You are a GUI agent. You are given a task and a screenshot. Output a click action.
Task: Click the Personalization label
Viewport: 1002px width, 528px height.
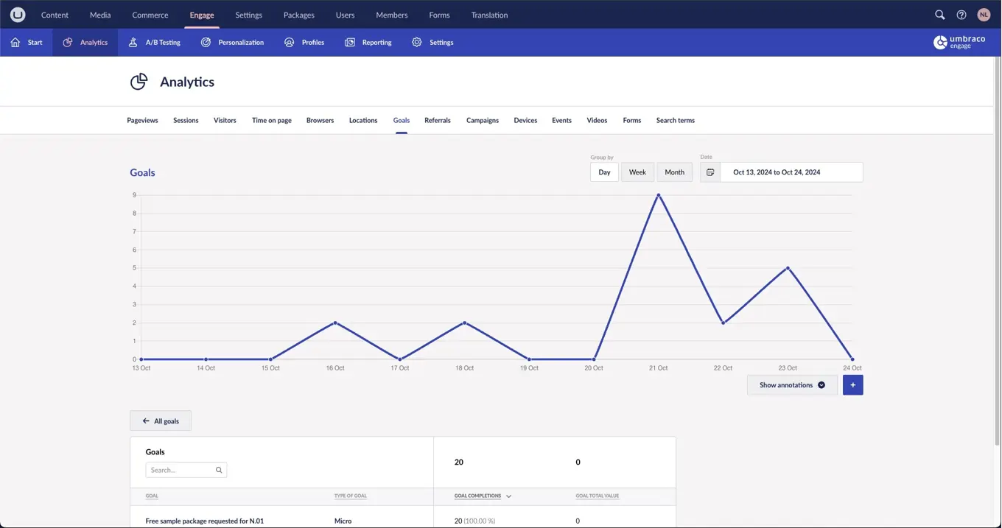pos(241,43)
